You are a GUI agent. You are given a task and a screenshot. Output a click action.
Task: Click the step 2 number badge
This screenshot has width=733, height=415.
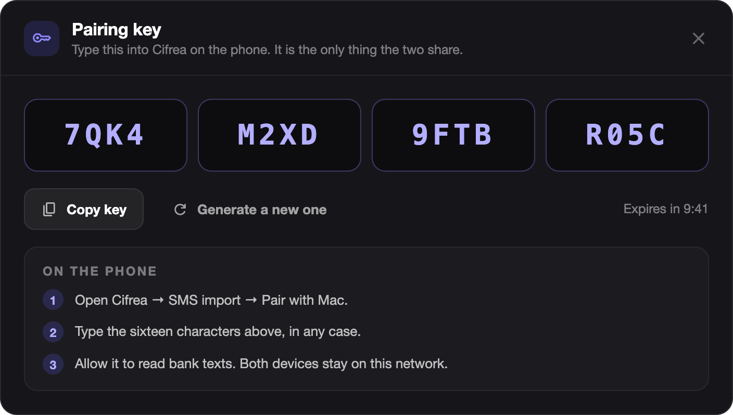pos(53,332)
